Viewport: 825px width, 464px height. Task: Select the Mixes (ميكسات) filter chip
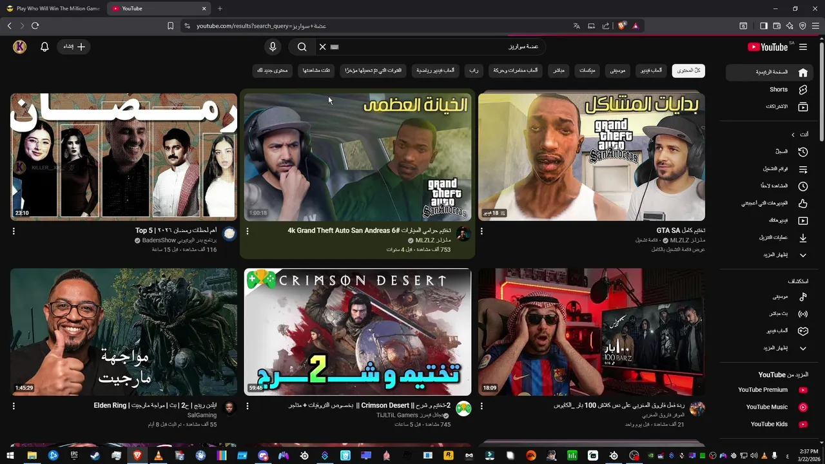click(x=587, y=70)
